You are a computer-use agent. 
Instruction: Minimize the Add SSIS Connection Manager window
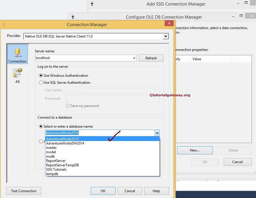238,3
